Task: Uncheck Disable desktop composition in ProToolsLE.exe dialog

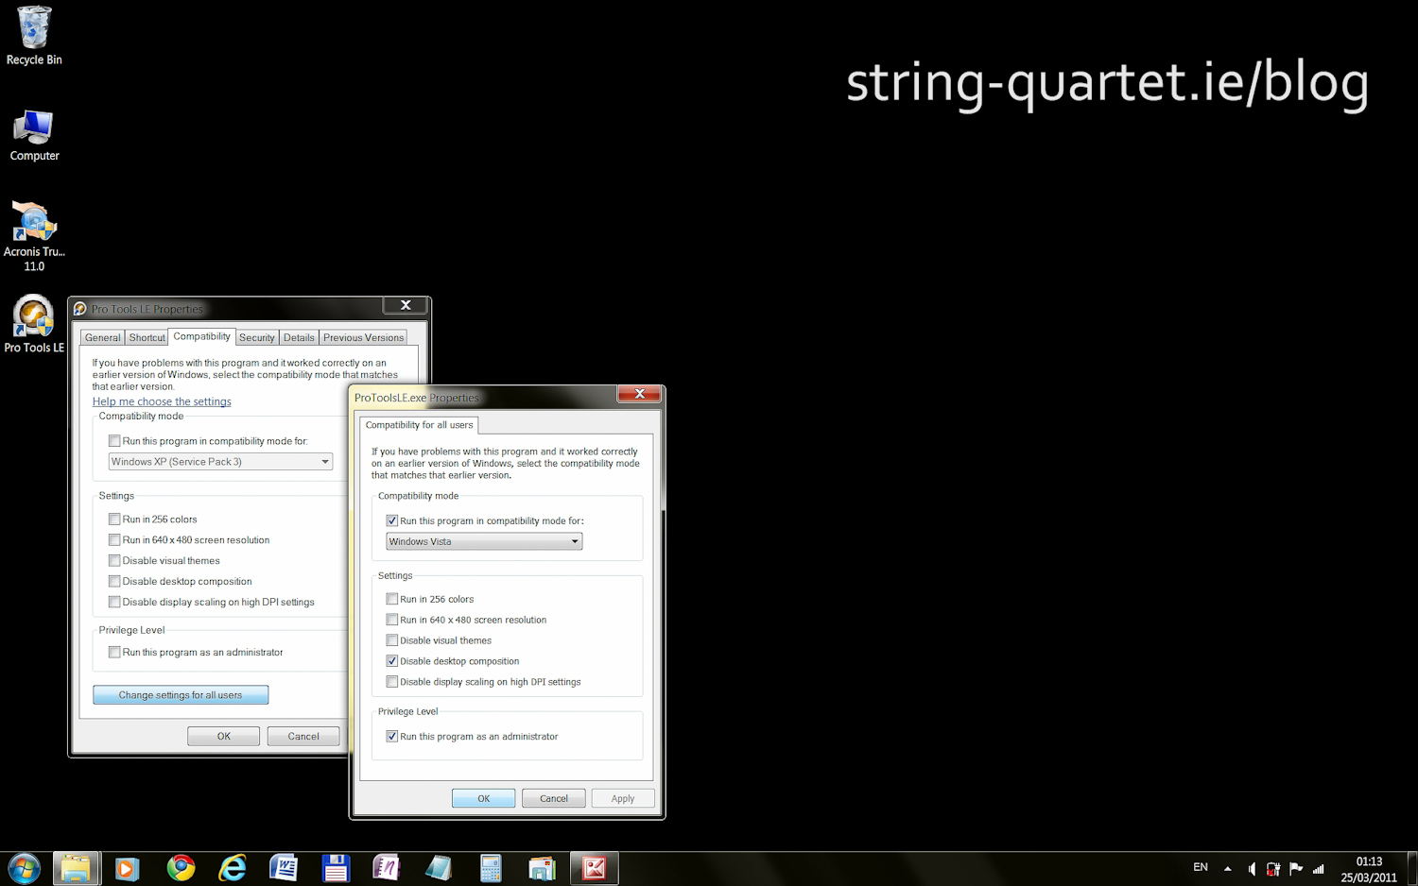Action: tap(392, 661)
